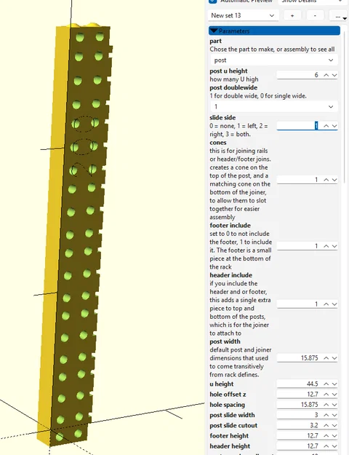Increase the post width value

click(326, 357)
